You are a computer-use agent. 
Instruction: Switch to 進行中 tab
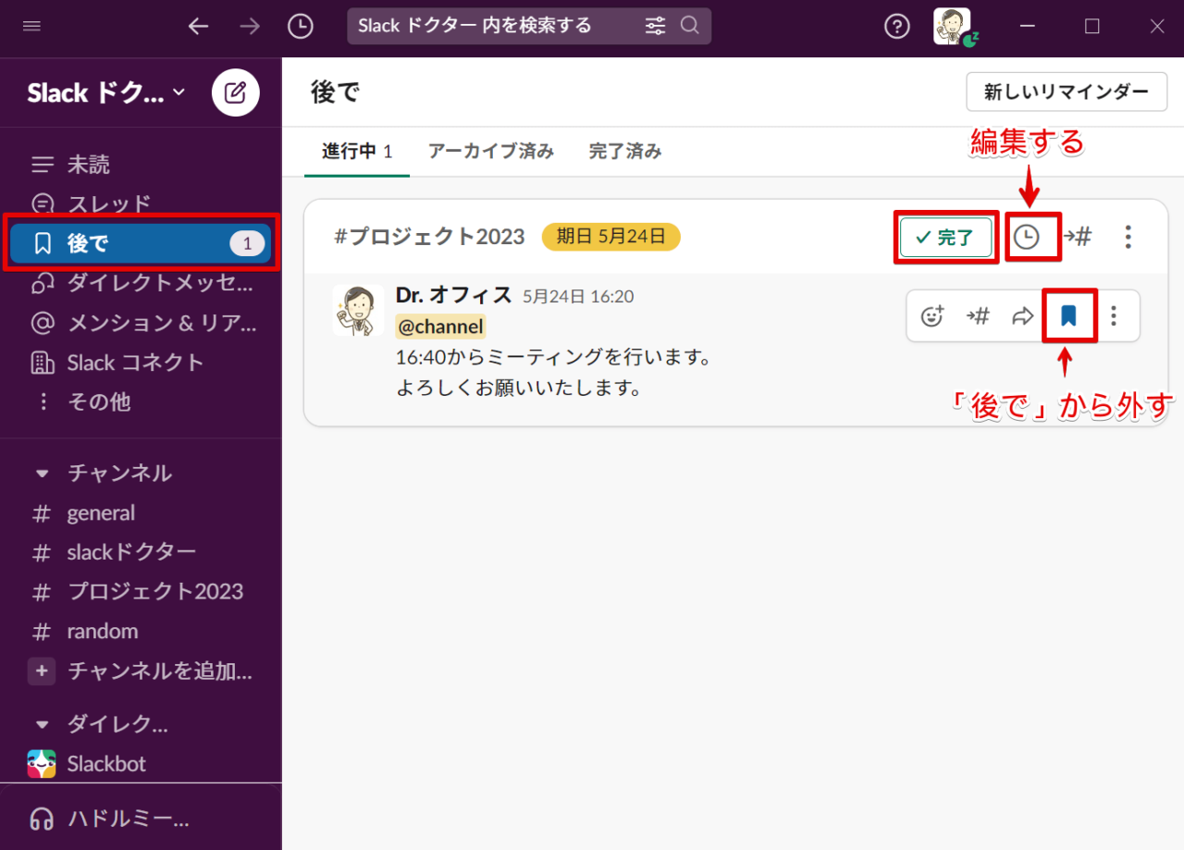(x=357, y=151)
